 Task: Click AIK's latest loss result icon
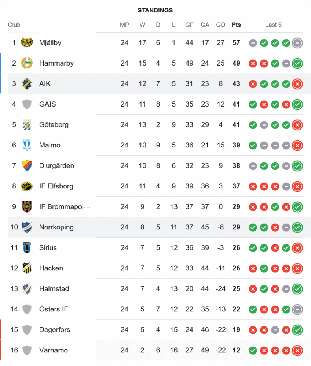[x=297, y=84]
